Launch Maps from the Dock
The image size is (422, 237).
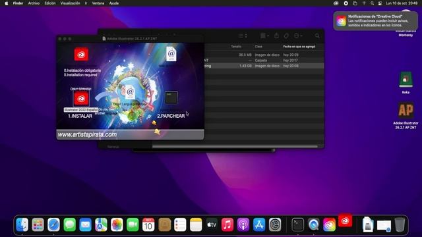pos(101,224)
